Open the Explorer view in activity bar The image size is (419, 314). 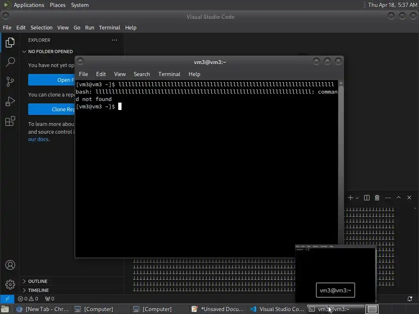point(10,43)
